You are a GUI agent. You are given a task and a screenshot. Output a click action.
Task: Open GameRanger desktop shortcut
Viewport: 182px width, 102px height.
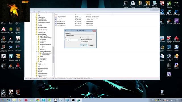pyautogui.click(x=176, y=12)
